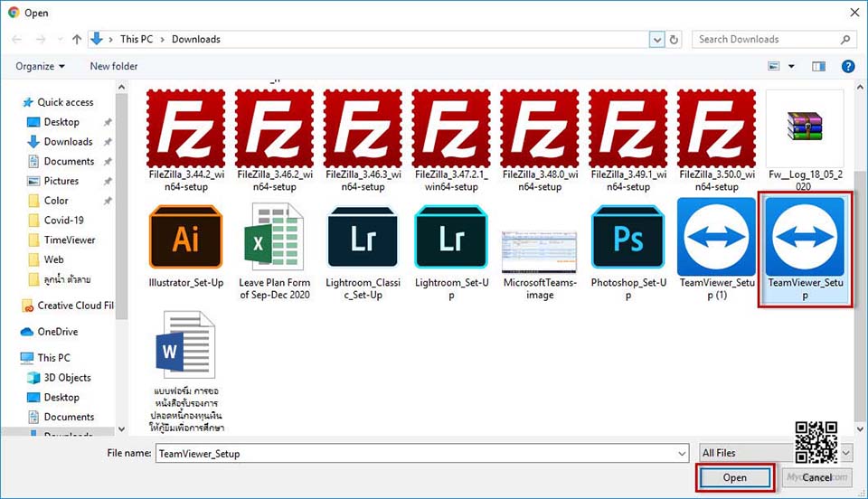
Task: Click the Forward navigation arrow
Action: (41, 39)
